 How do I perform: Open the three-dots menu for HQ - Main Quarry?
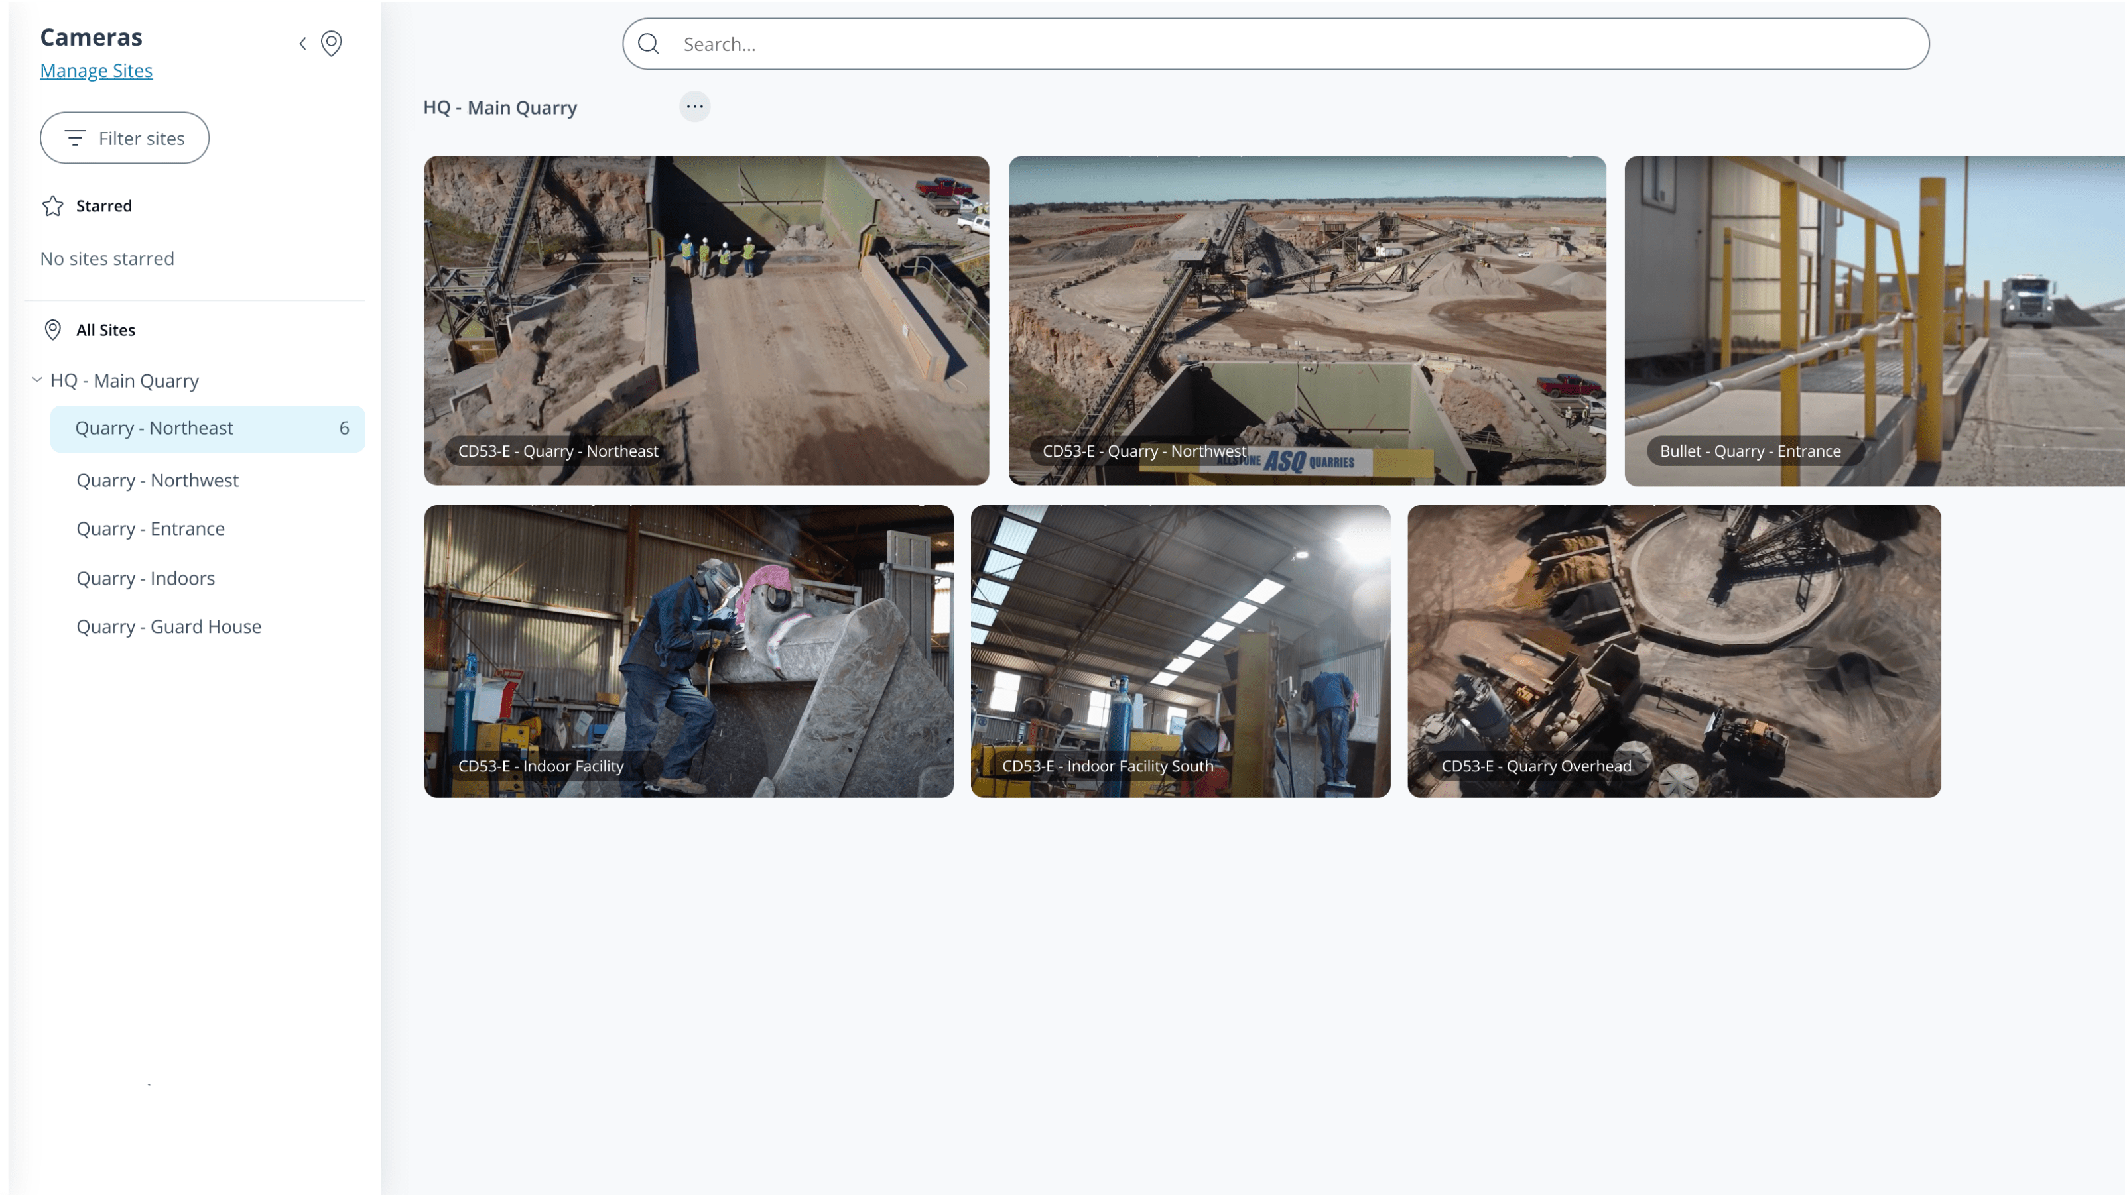click(x=694, y=106)
